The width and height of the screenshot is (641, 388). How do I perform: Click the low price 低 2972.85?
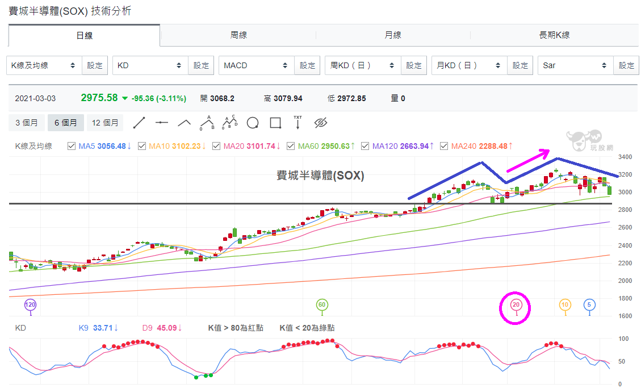[347, 98]
